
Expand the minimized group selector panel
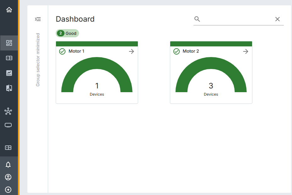pos(38,19)
